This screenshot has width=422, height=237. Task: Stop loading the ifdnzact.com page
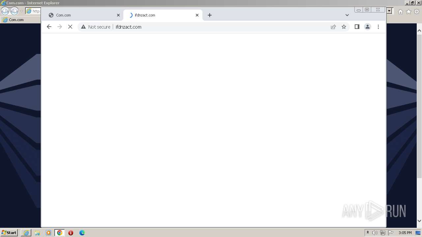click(70, 27)
